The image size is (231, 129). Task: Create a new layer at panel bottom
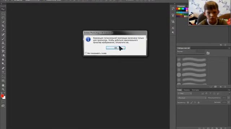tap(221, 128)
